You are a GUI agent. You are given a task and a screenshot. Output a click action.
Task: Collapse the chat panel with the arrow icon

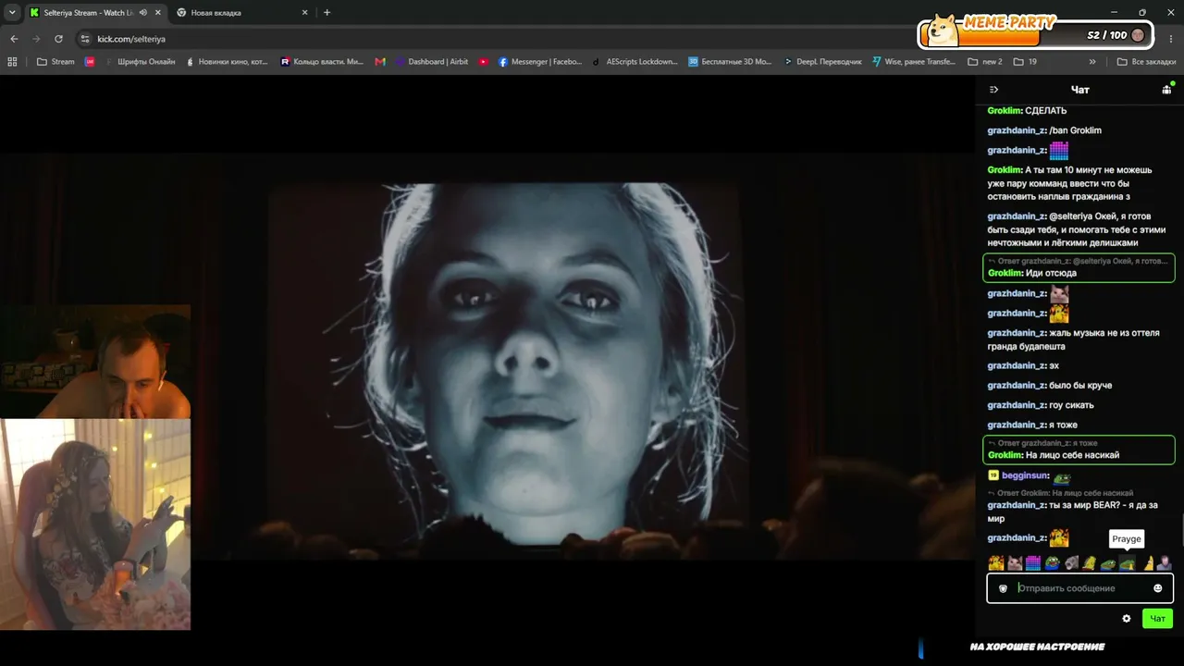993,90
